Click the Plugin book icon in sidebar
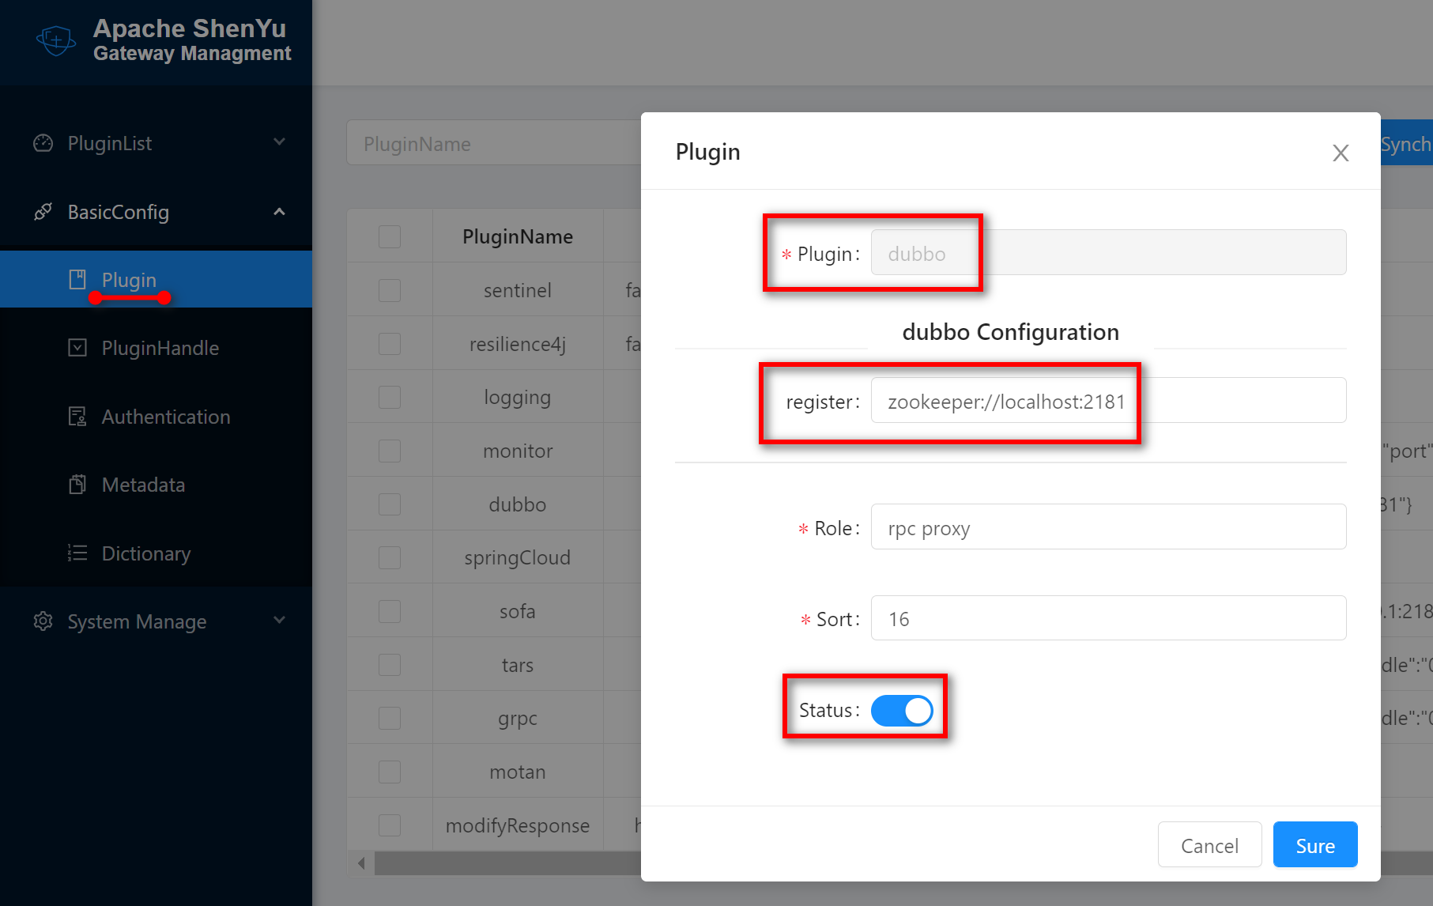The width and height of the screenshot is (1433, 906). [x=77, y=279]
